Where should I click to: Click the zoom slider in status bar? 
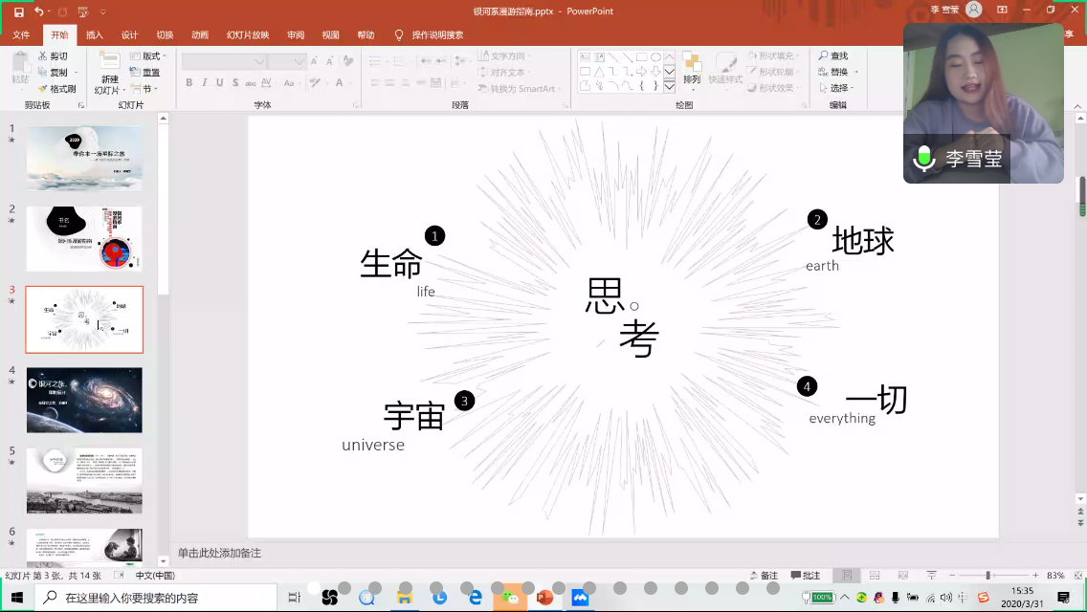click(987, 576)
